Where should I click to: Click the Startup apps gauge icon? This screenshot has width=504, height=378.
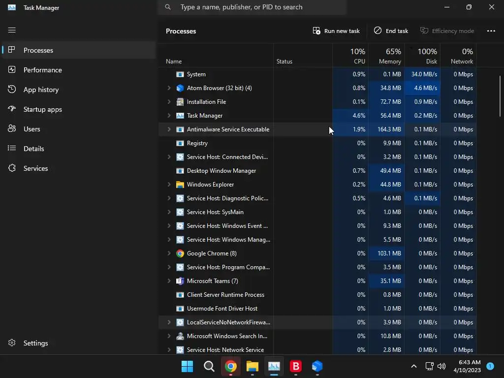coord(12,109)
